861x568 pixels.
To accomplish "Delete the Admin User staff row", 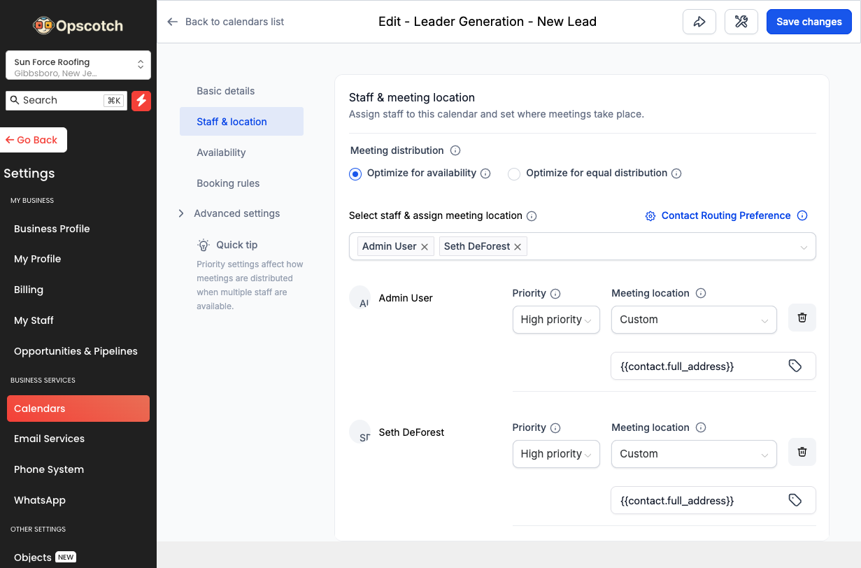I will 802,318.
